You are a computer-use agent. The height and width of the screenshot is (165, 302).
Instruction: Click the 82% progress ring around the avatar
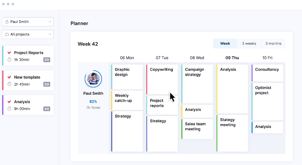[93, 79]
